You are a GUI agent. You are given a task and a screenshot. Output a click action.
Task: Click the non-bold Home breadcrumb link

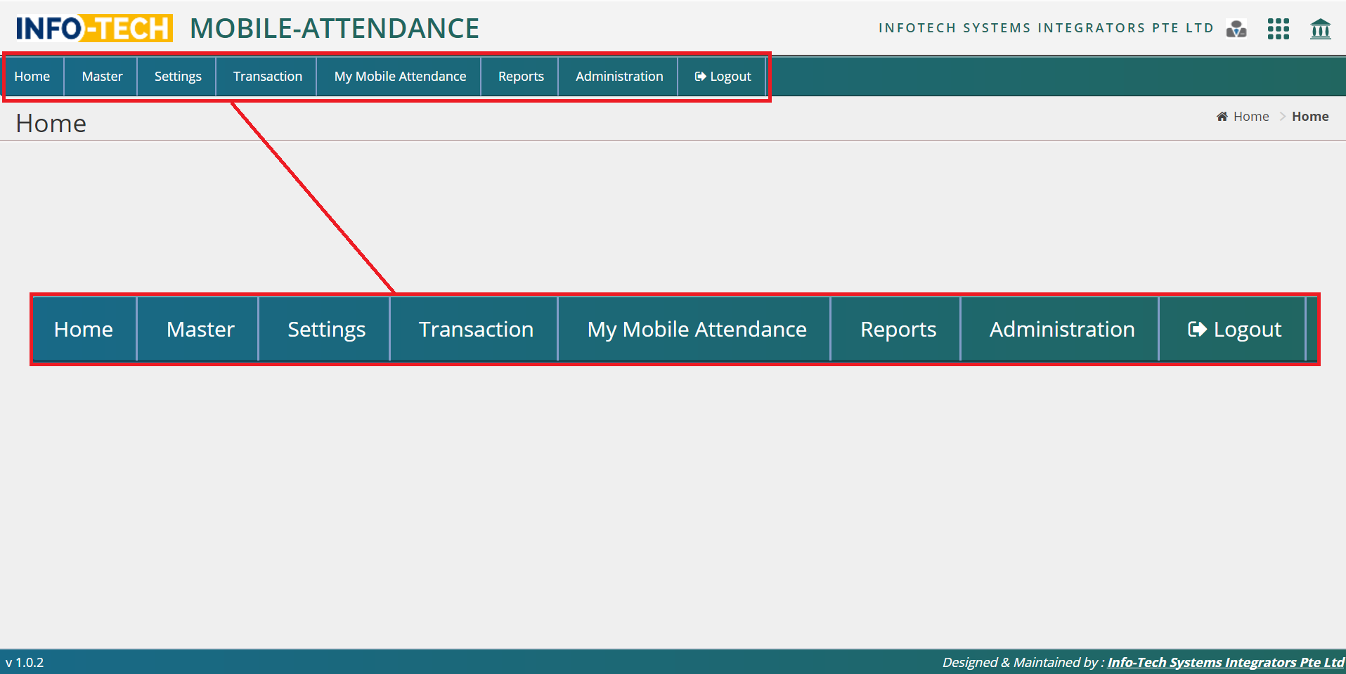coord(1251,117)
